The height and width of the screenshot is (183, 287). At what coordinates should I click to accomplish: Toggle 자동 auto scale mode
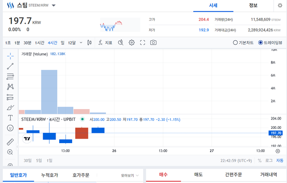280,161
